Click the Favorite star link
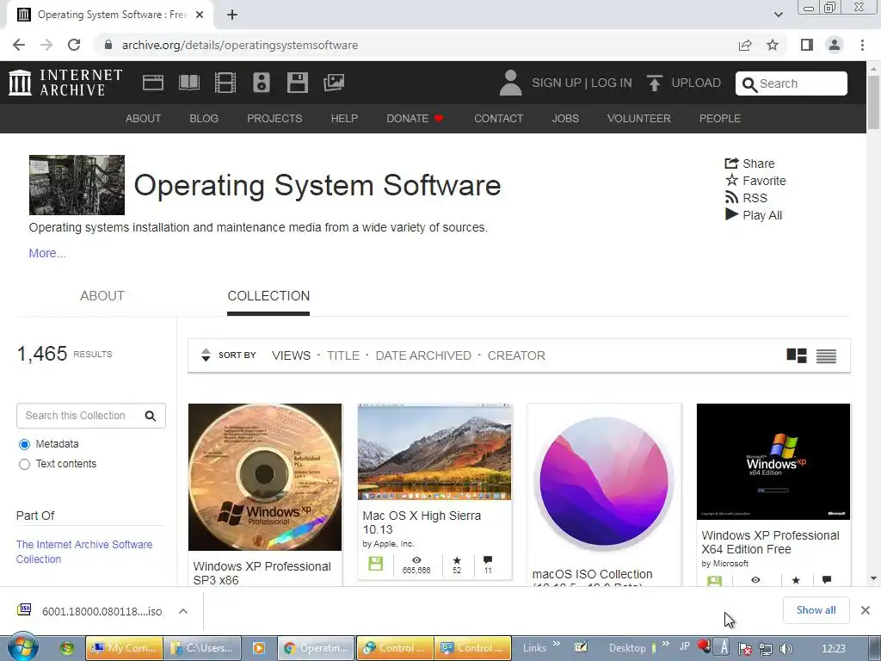Image resolution: width=881 pixels, height=661 pixels. pyautogui.click(x=755, y=181)
